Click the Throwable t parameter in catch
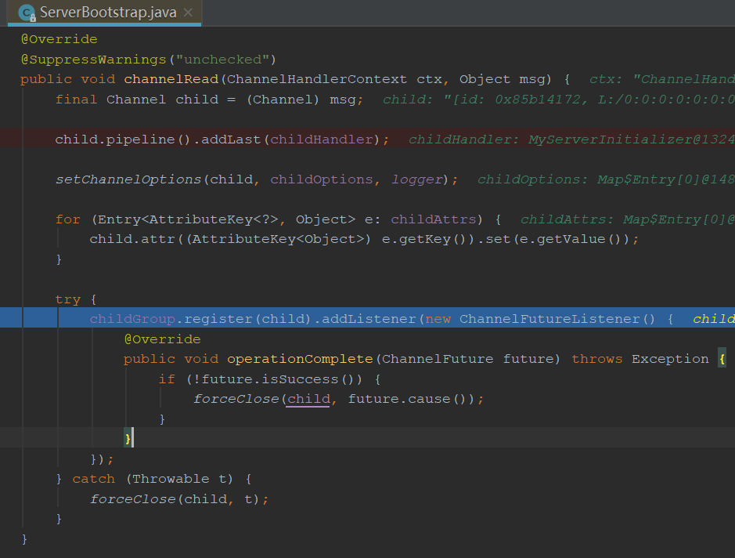735x558 pixels. coord(167,478)
